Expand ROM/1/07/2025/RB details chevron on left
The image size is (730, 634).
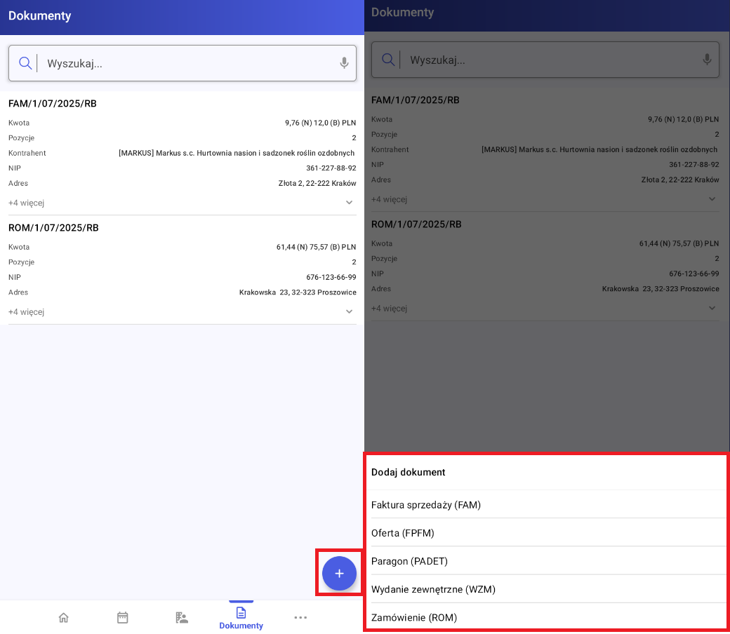click(349, 311)
